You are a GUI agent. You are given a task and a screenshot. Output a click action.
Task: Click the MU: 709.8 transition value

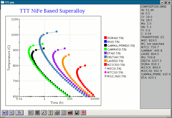(x=148, y=57)
